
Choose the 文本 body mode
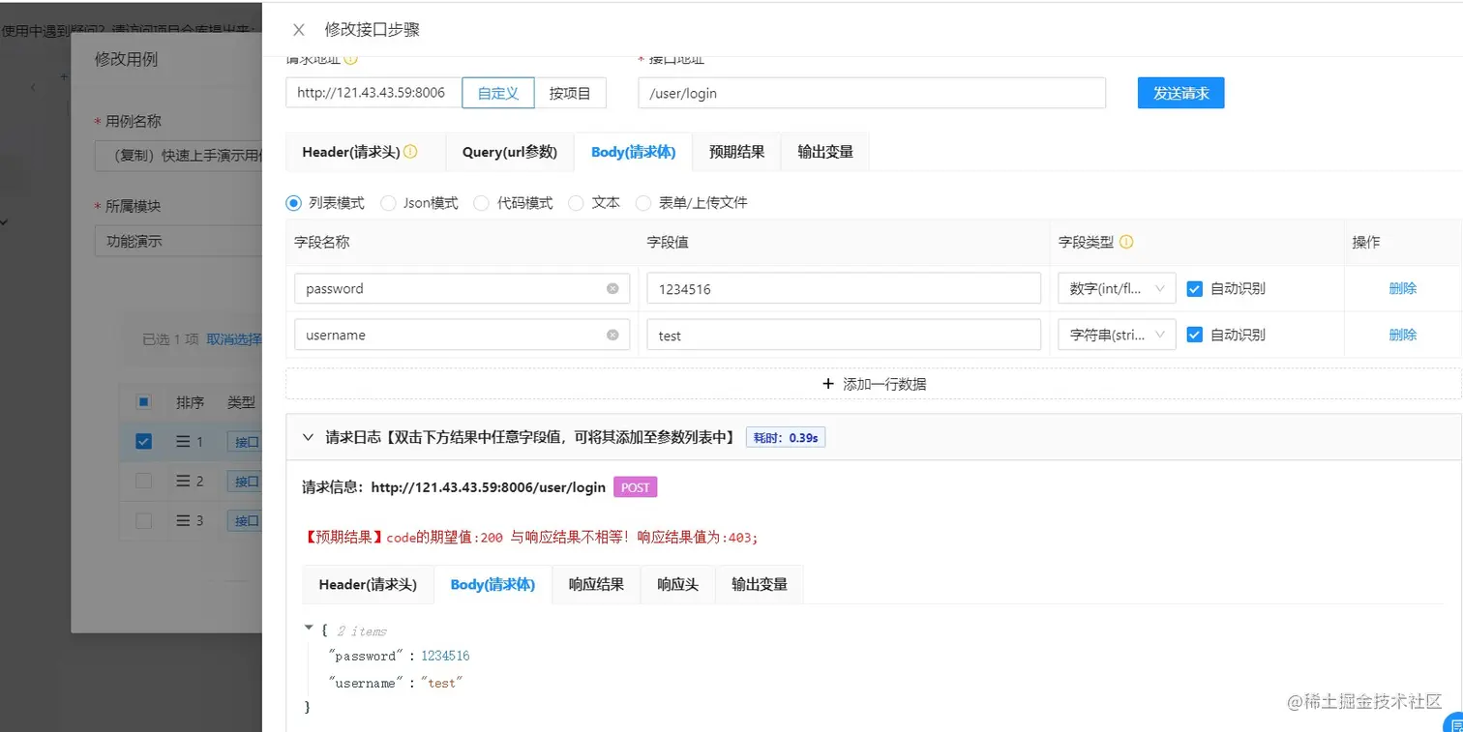[576, 203]
